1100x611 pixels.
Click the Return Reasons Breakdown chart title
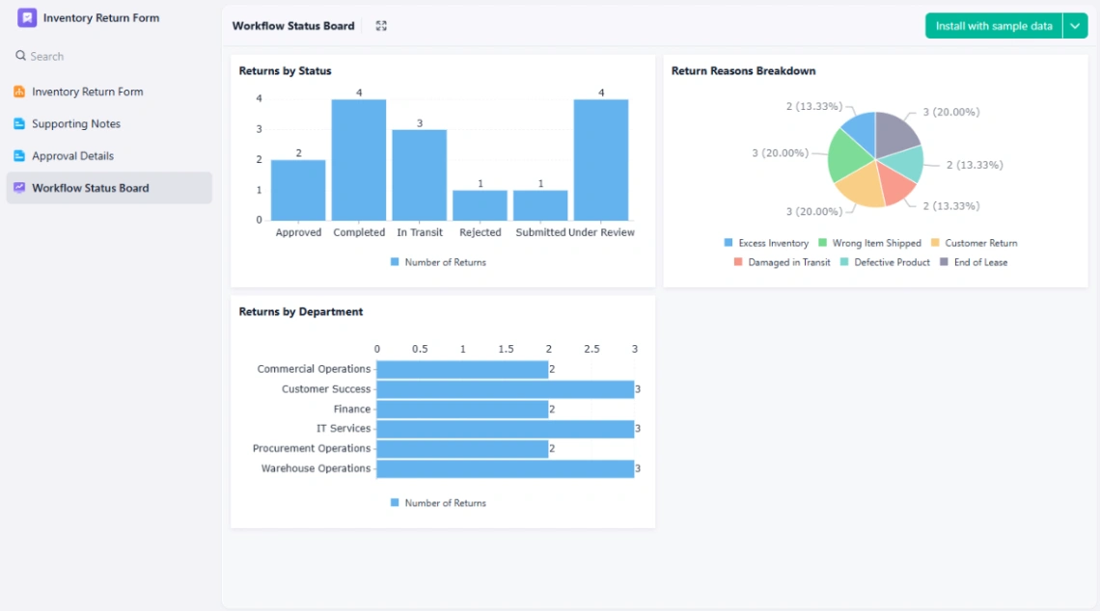[743, 70]
